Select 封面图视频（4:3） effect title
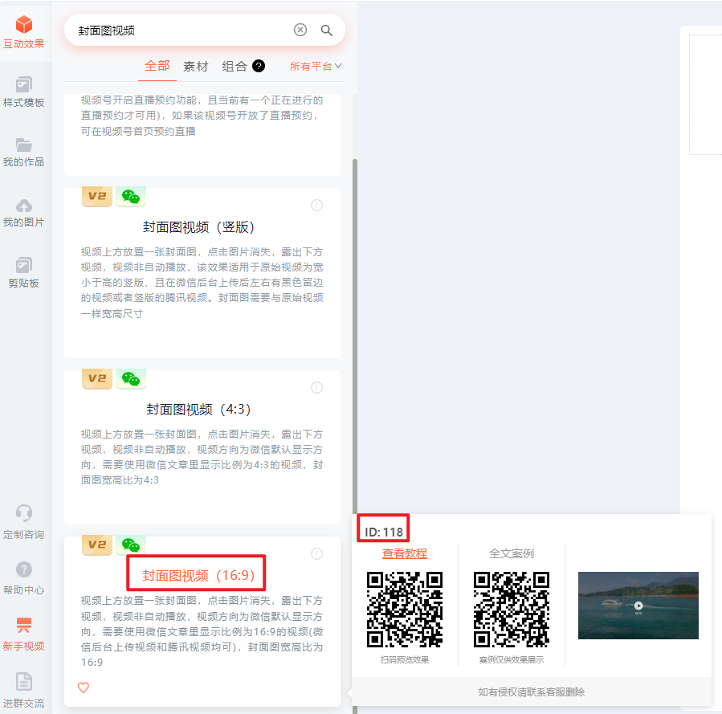722x714 pixels. (198, 410)
